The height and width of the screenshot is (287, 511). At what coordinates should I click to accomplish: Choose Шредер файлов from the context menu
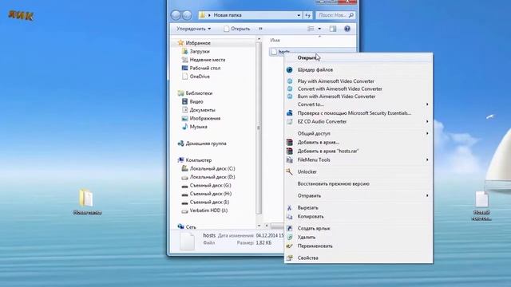point(358,69)
